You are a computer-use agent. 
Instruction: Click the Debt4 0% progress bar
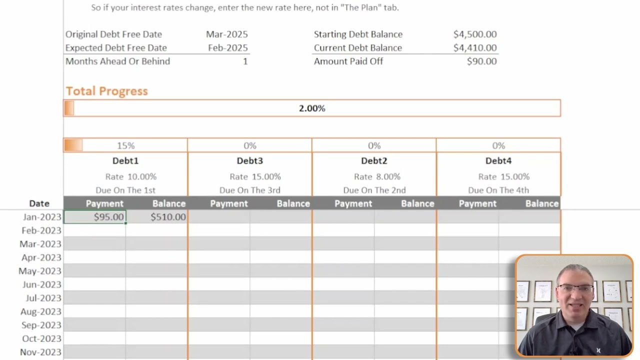pos(498,145)
